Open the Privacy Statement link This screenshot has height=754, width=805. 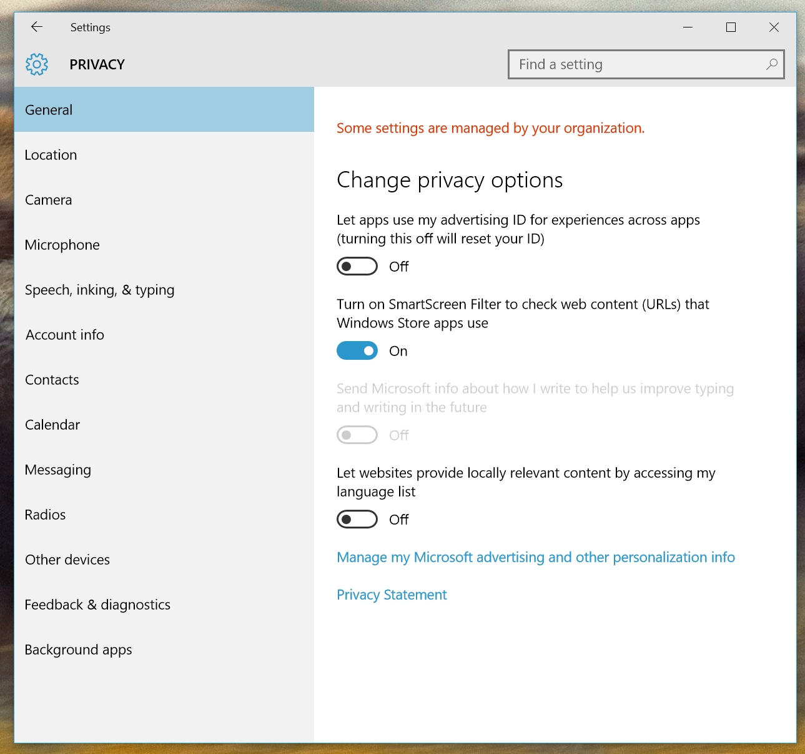coord(392,595)
